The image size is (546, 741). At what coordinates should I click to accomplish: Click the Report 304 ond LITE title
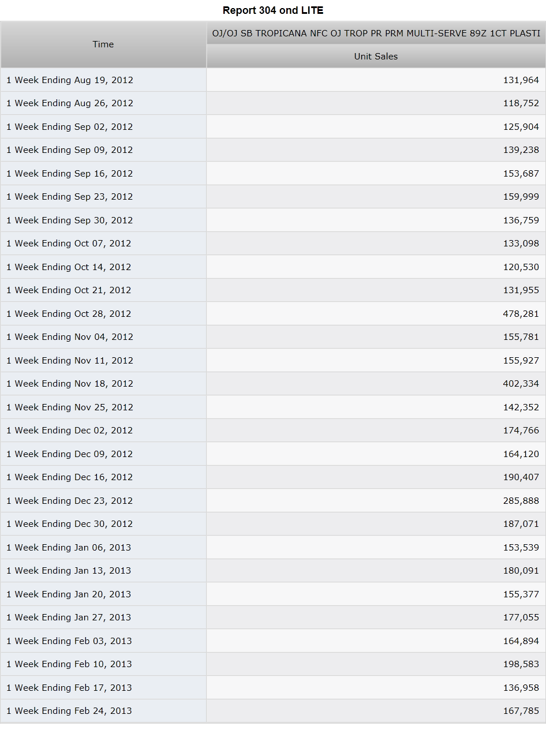(273, 10)
